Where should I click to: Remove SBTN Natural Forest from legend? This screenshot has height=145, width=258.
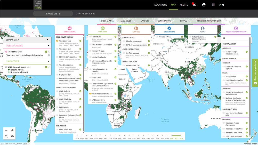pyautogui.click(x=49, y=67)
